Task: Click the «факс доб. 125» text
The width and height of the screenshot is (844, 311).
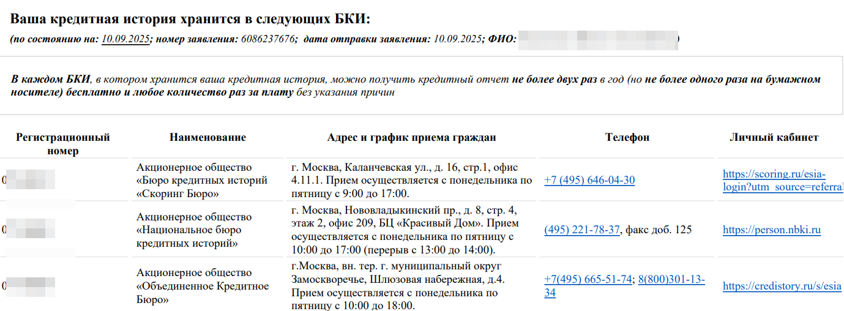Action: 658,230
